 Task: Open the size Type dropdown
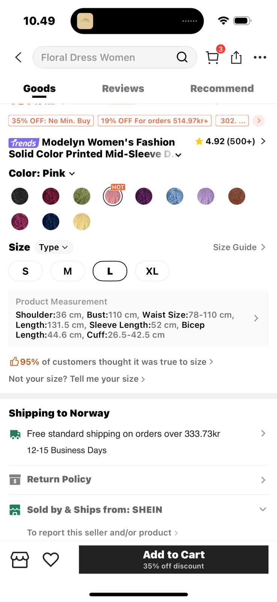[x=54, y=247]
